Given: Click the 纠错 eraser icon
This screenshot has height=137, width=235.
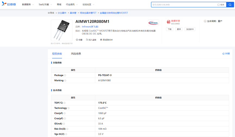Looking at the screenshot, I should (x=223, y=54).
